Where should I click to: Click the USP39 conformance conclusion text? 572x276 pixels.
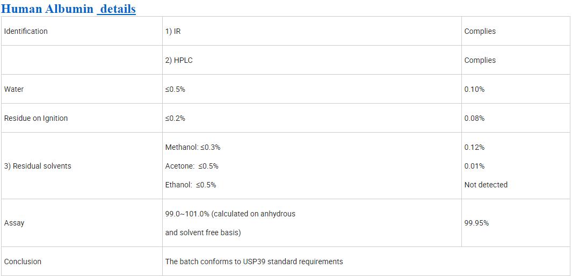click(254, 262)
